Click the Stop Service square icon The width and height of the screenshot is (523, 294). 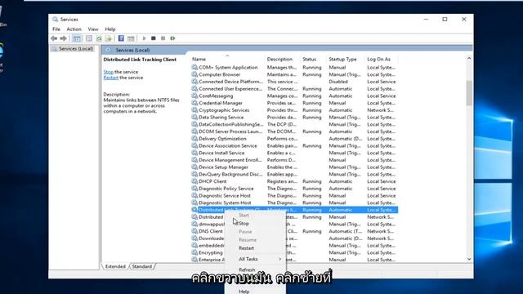pyautogui.click(x=154, y=38)
